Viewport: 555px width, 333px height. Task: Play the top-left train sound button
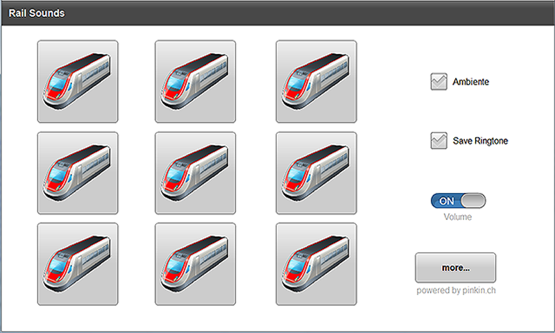(x=78, y=81)
